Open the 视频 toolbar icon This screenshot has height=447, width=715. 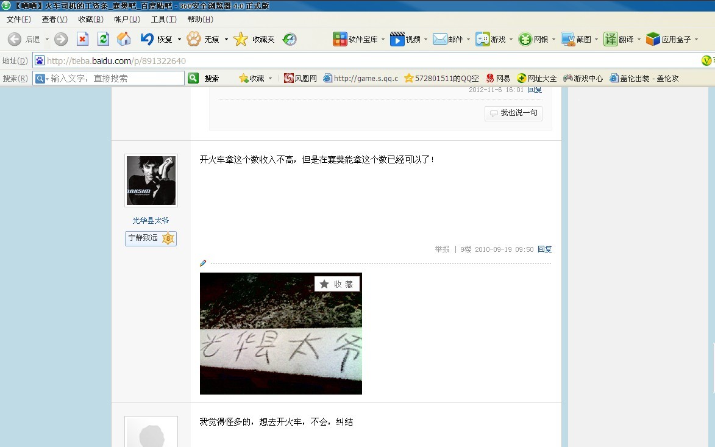click(397, 39)
